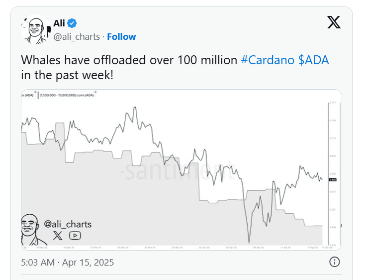Open the #Cardano hashtag link

(x=268, y=60)
